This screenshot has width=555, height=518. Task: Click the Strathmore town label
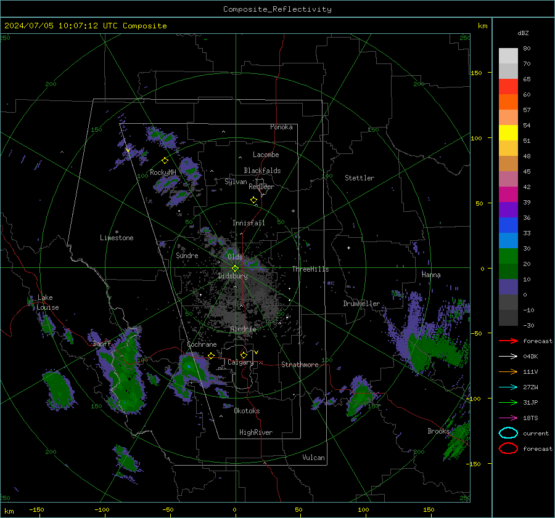coord(300,365)
